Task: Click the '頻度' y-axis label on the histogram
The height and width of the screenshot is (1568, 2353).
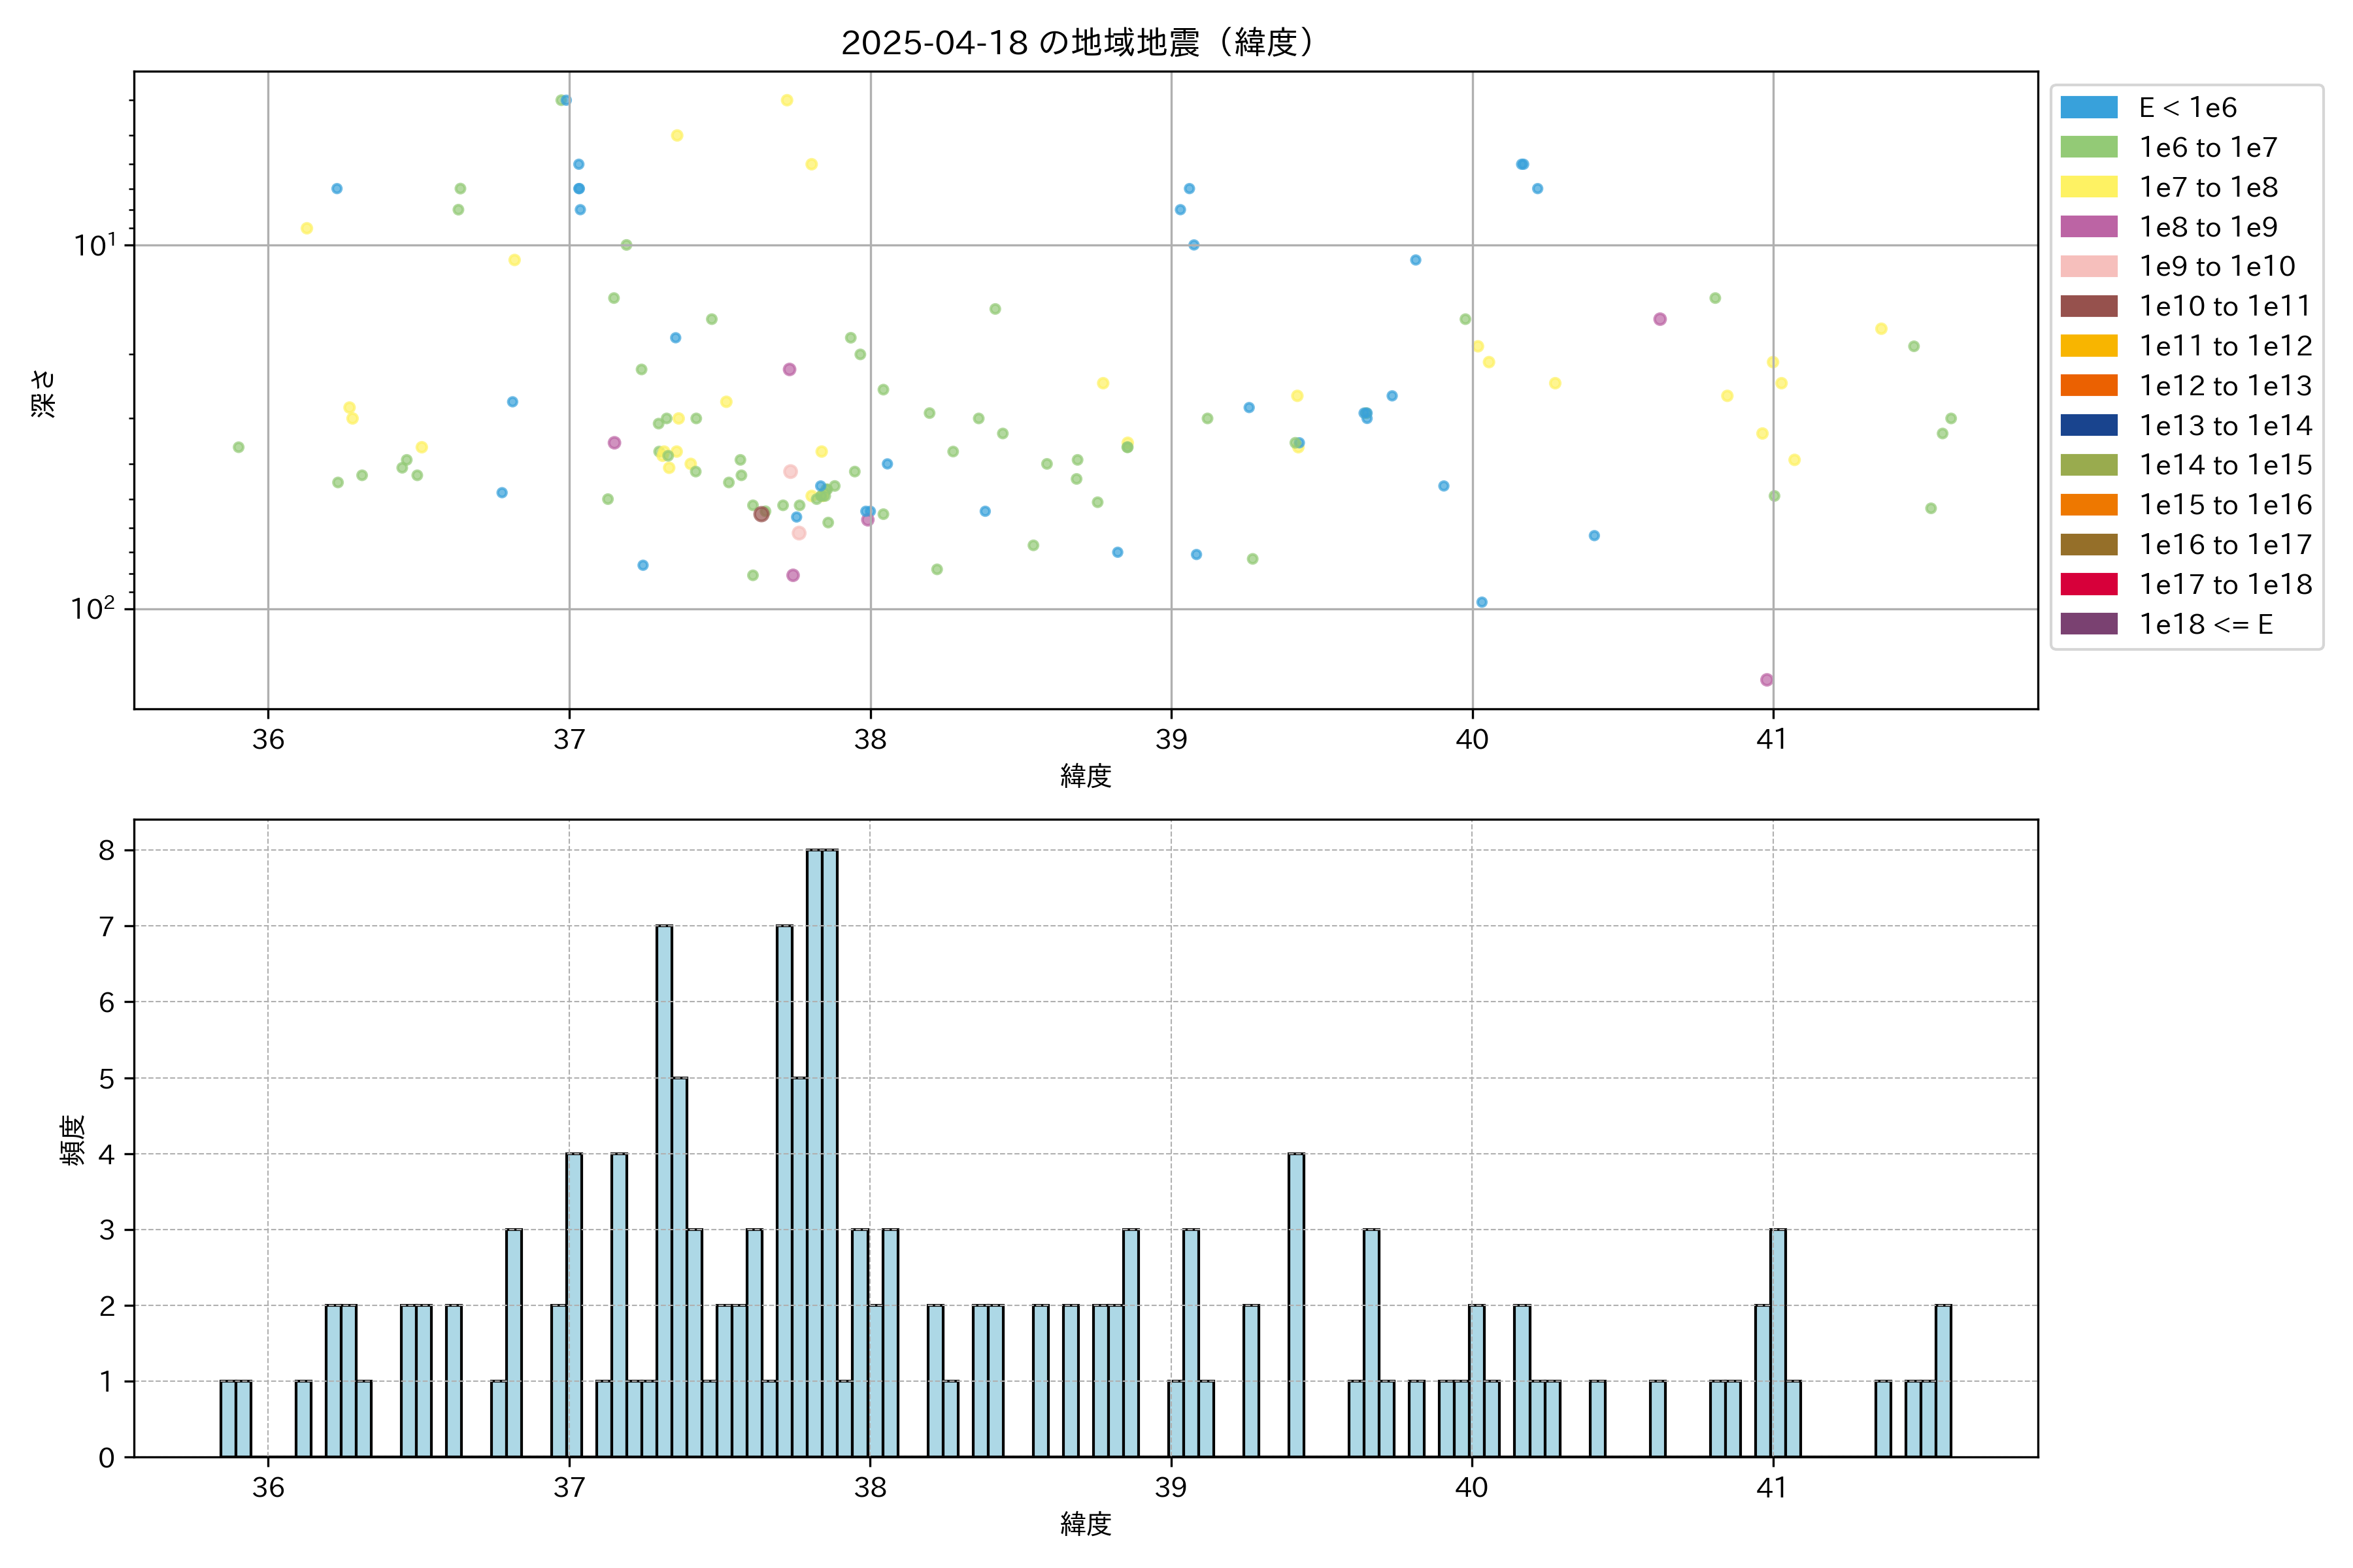Action: tap(73, 1140)
